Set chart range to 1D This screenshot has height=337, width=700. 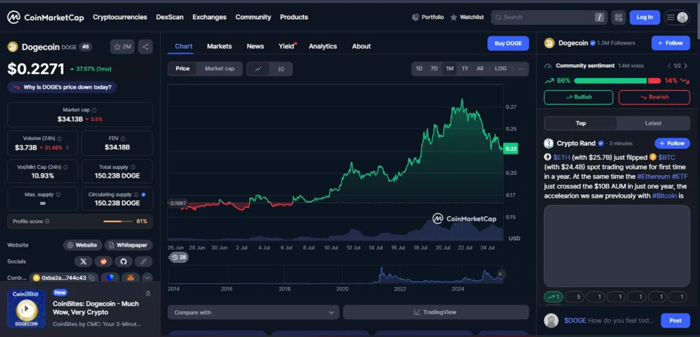(x=419, y=69)
